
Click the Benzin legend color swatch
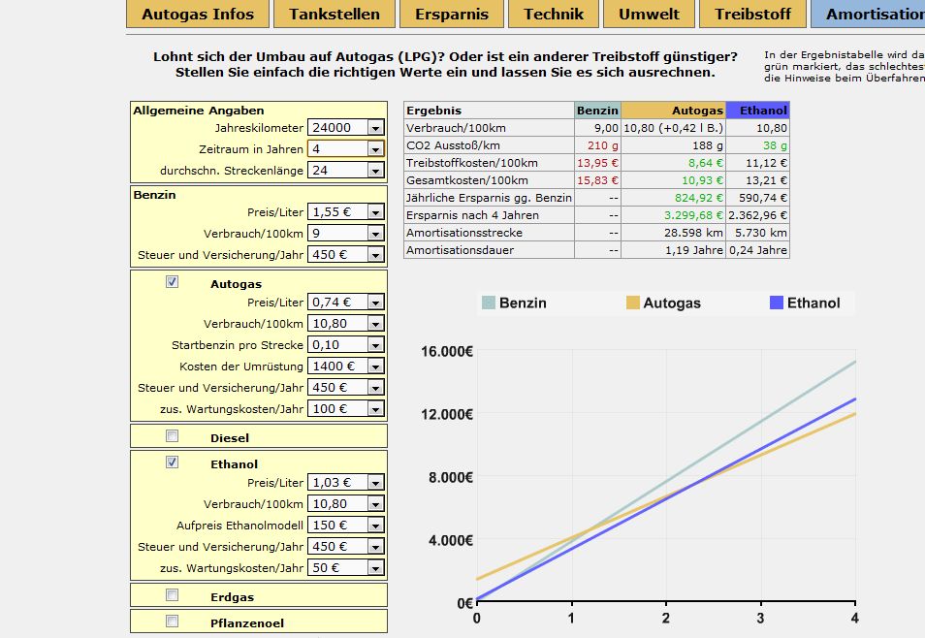click(489, 303)
